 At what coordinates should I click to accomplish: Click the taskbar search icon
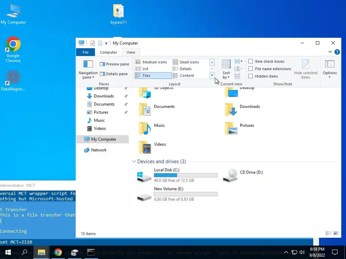tap(24, 252)
